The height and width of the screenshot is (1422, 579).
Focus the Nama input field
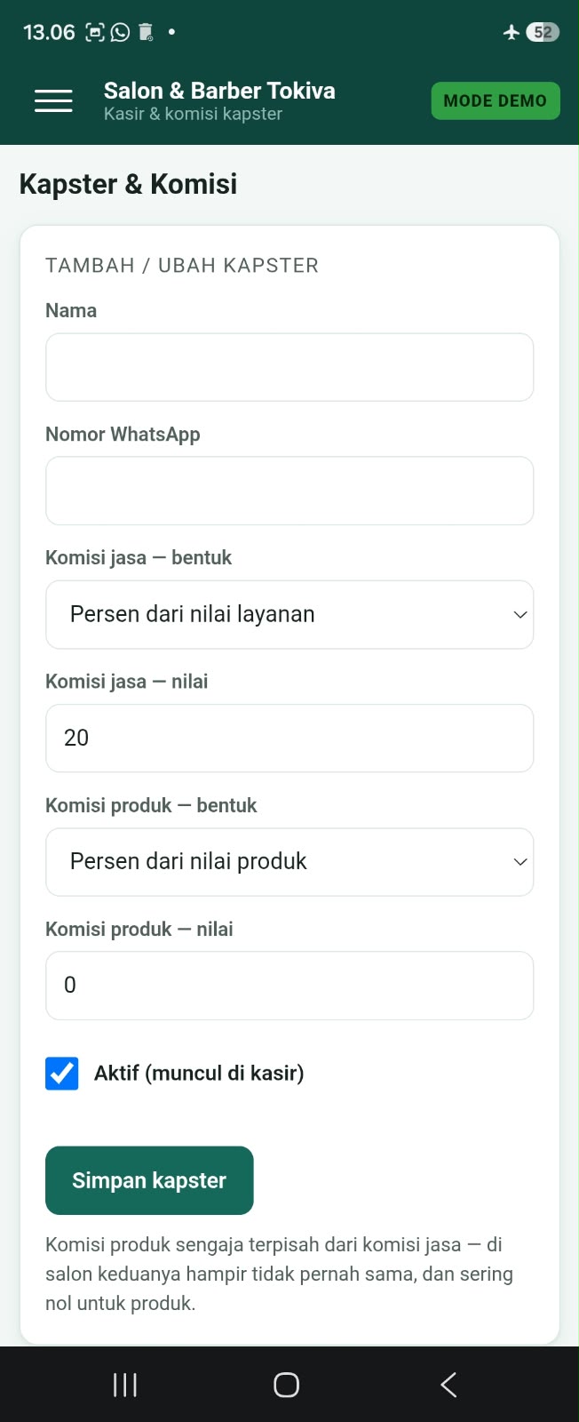289,367
